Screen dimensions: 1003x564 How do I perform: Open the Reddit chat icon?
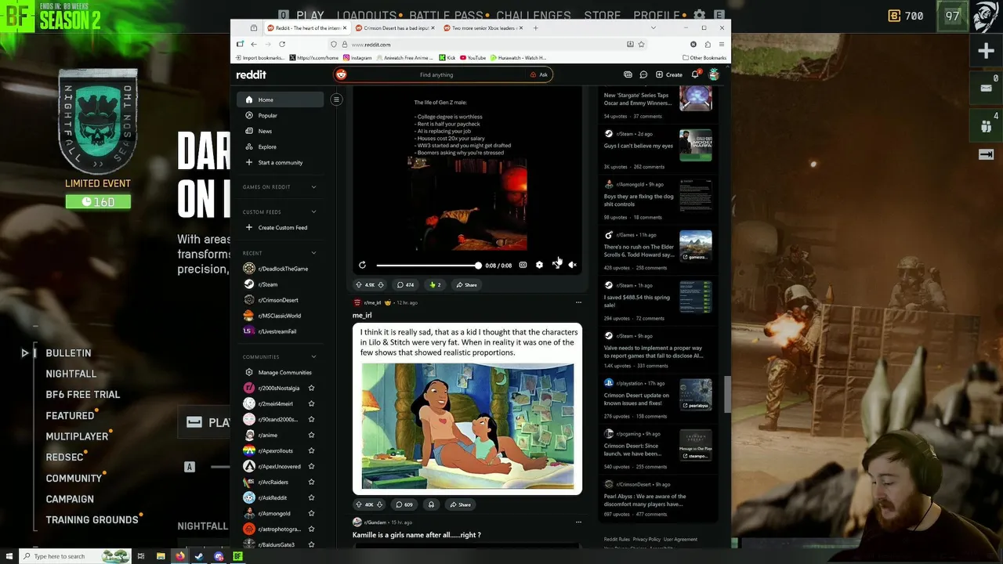[643, 74]
